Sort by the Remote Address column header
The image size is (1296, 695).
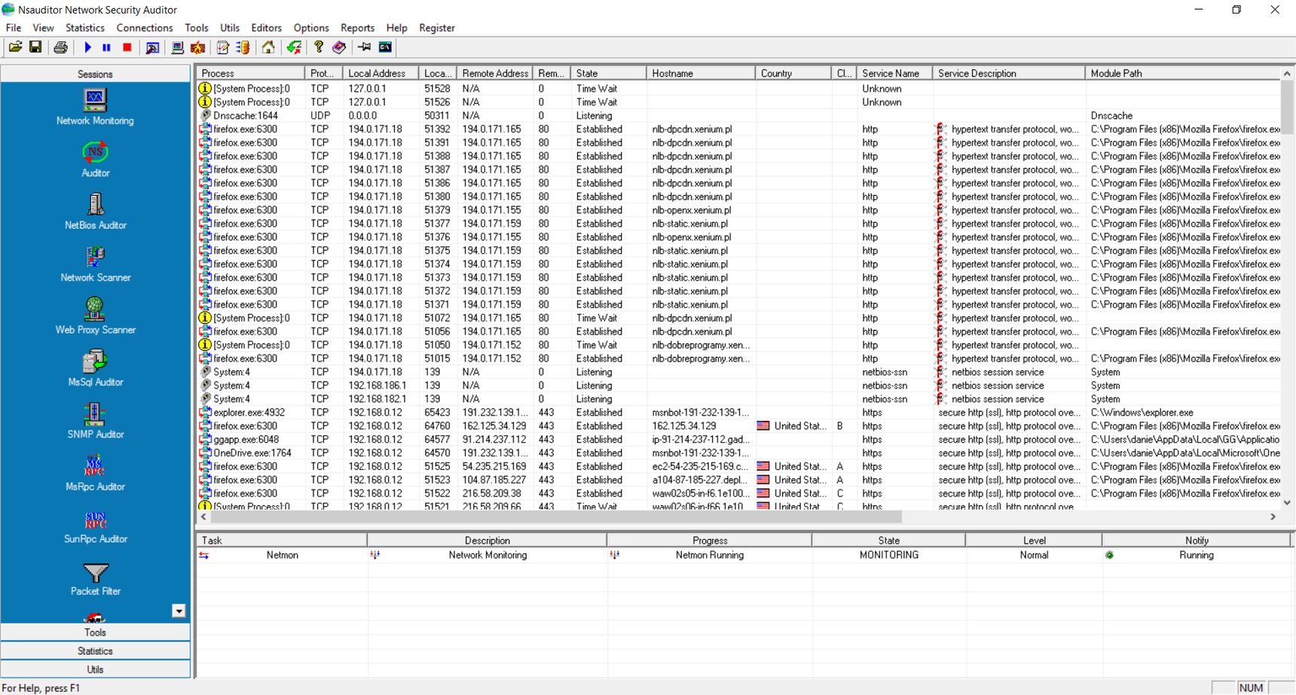[495, 73]
